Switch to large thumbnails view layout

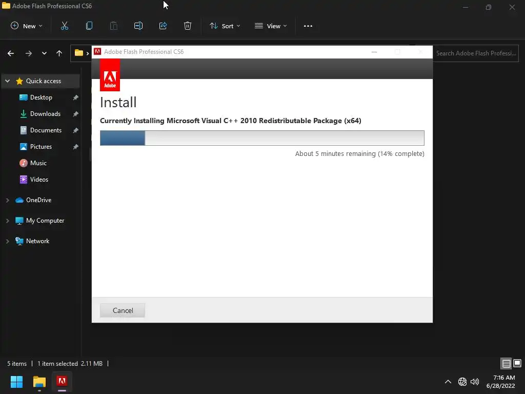(x=517, y=364)
